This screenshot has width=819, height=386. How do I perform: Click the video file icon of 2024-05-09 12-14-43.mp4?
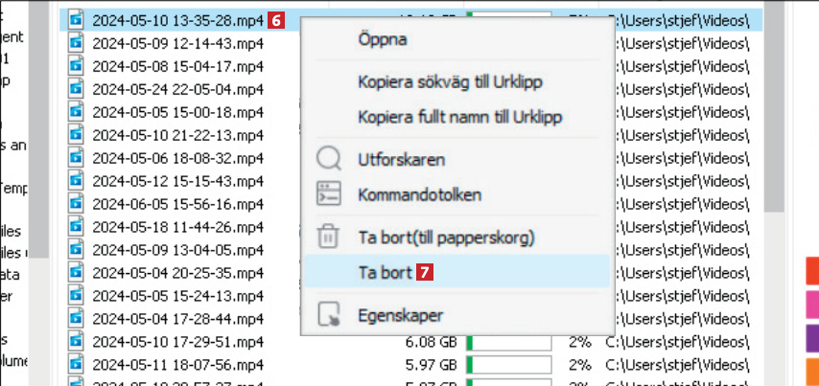77,43
